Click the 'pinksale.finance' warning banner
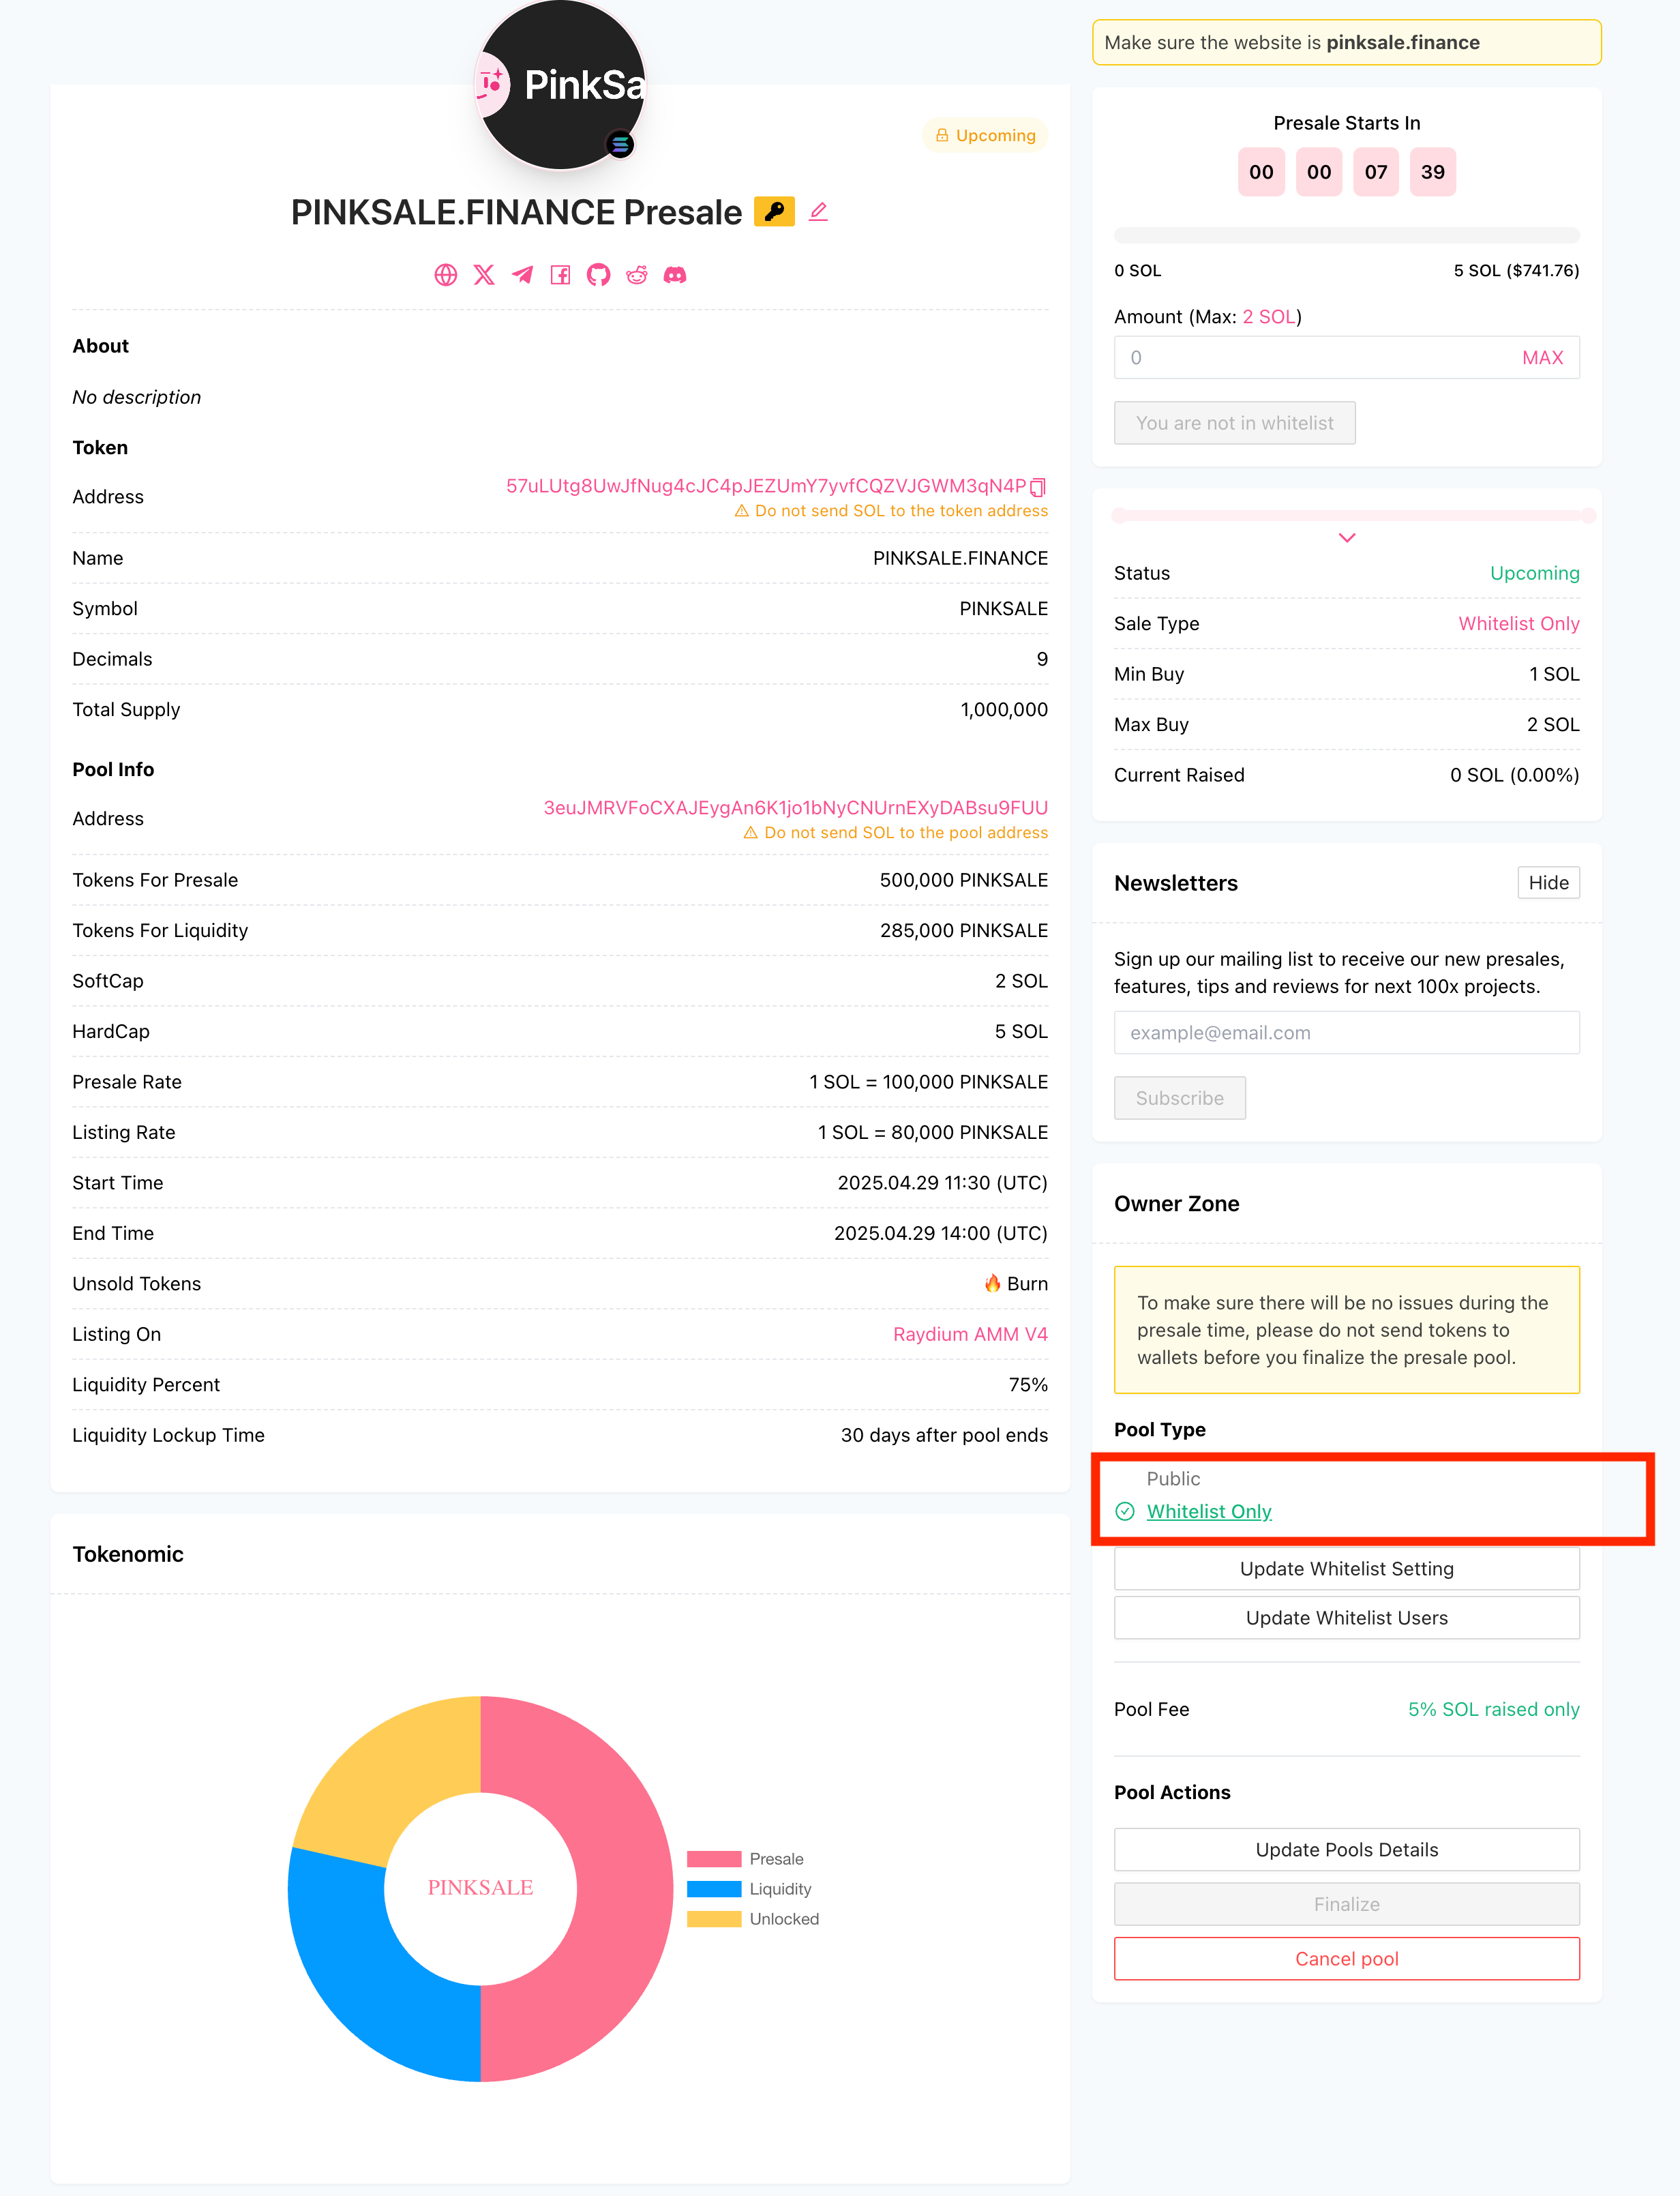 click(1347, 43)
